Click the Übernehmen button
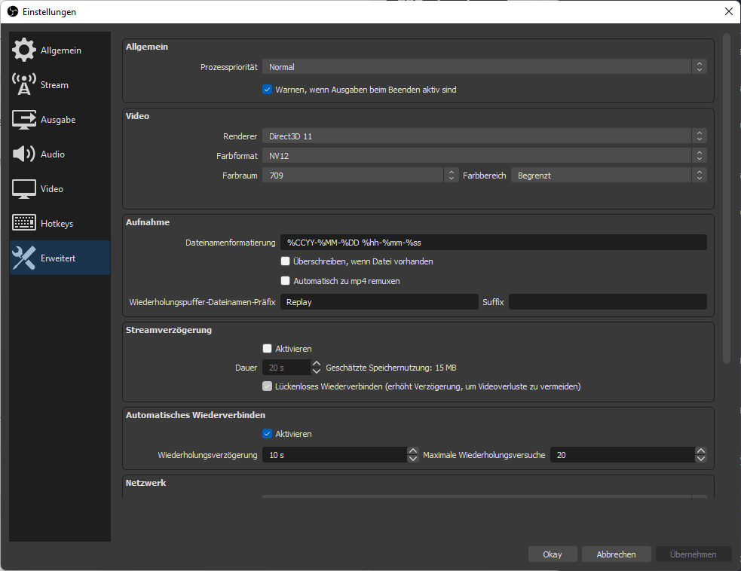The height and width of the screenshot is (571, 741). 694,554
